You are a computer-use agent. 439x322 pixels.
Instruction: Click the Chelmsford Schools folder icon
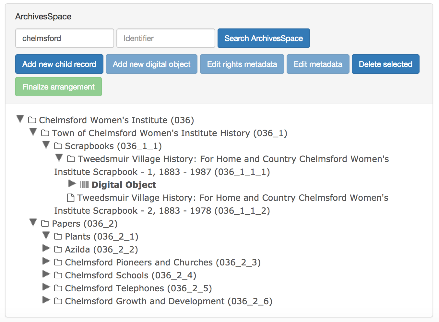coord(58,275)
